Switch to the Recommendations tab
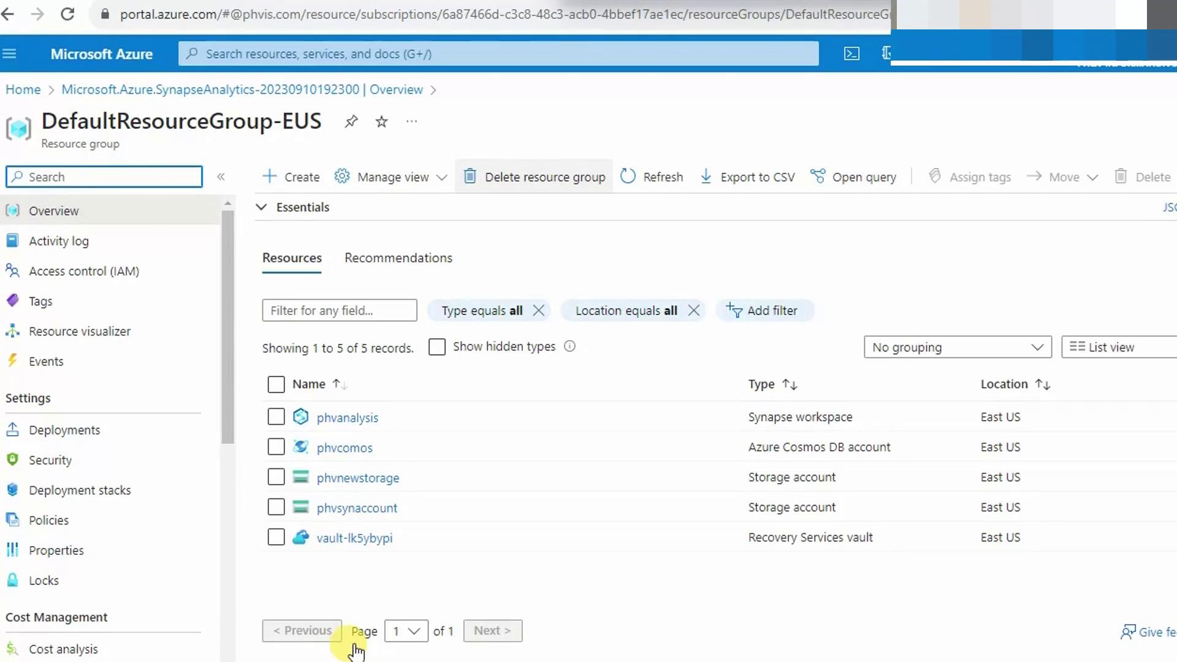 pos(398,258)
